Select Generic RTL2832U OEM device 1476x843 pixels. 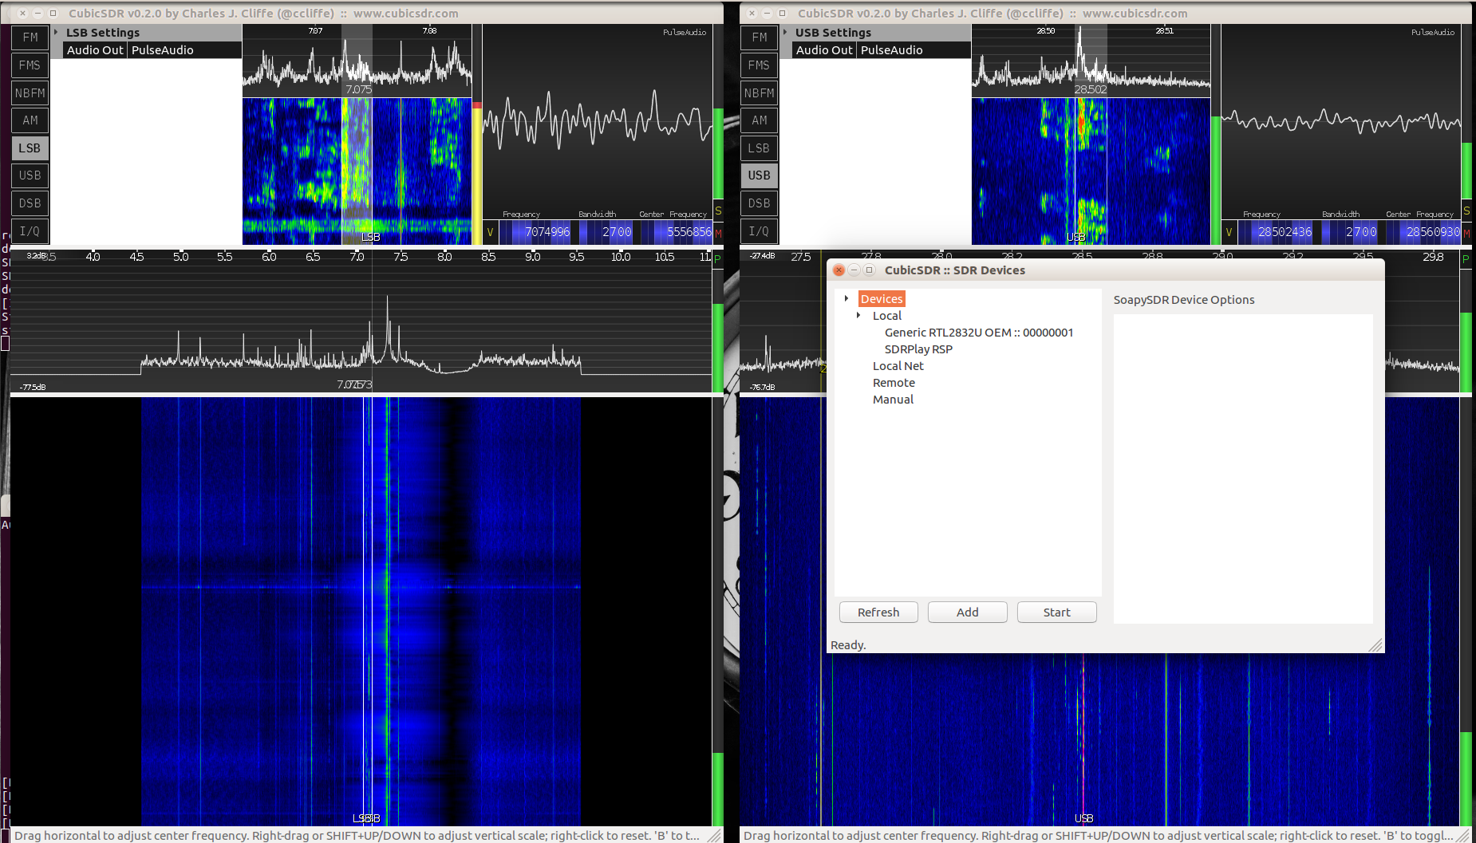(979, 333)
